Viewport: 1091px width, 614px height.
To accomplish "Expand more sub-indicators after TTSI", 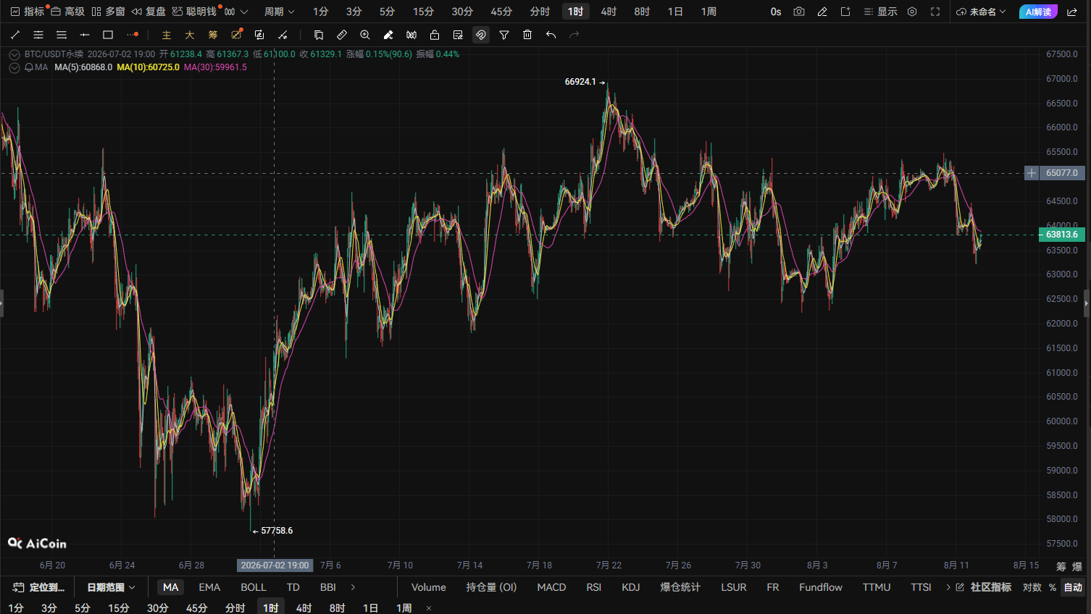I will 948,587.
